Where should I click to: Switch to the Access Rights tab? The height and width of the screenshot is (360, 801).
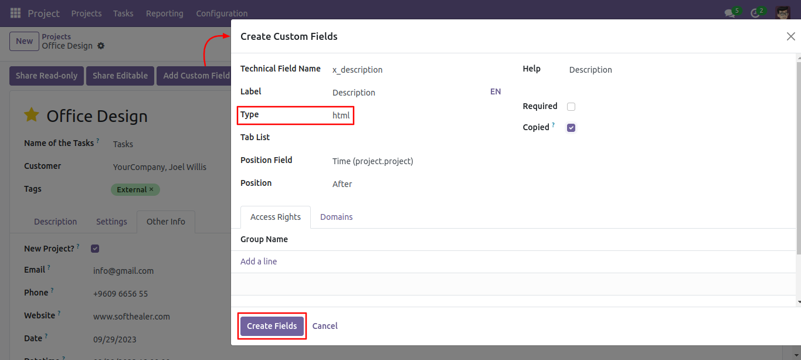[x=276, y=217]
